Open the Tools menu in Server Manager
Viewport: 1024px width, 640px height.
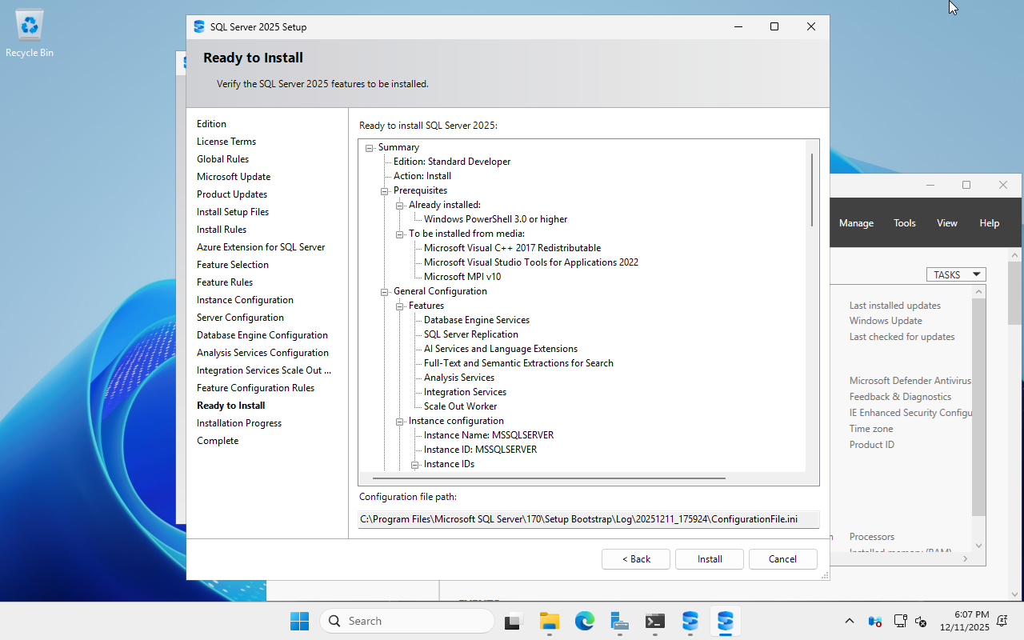905,223
